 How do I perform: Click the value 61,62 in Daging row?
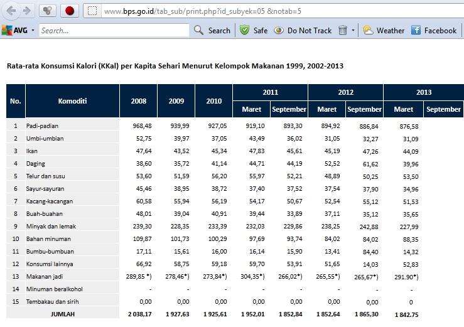point(370,164)
